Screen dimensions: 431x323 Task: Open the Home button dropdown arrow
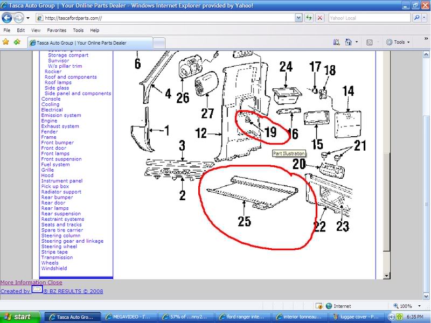[x=357, y=42]
